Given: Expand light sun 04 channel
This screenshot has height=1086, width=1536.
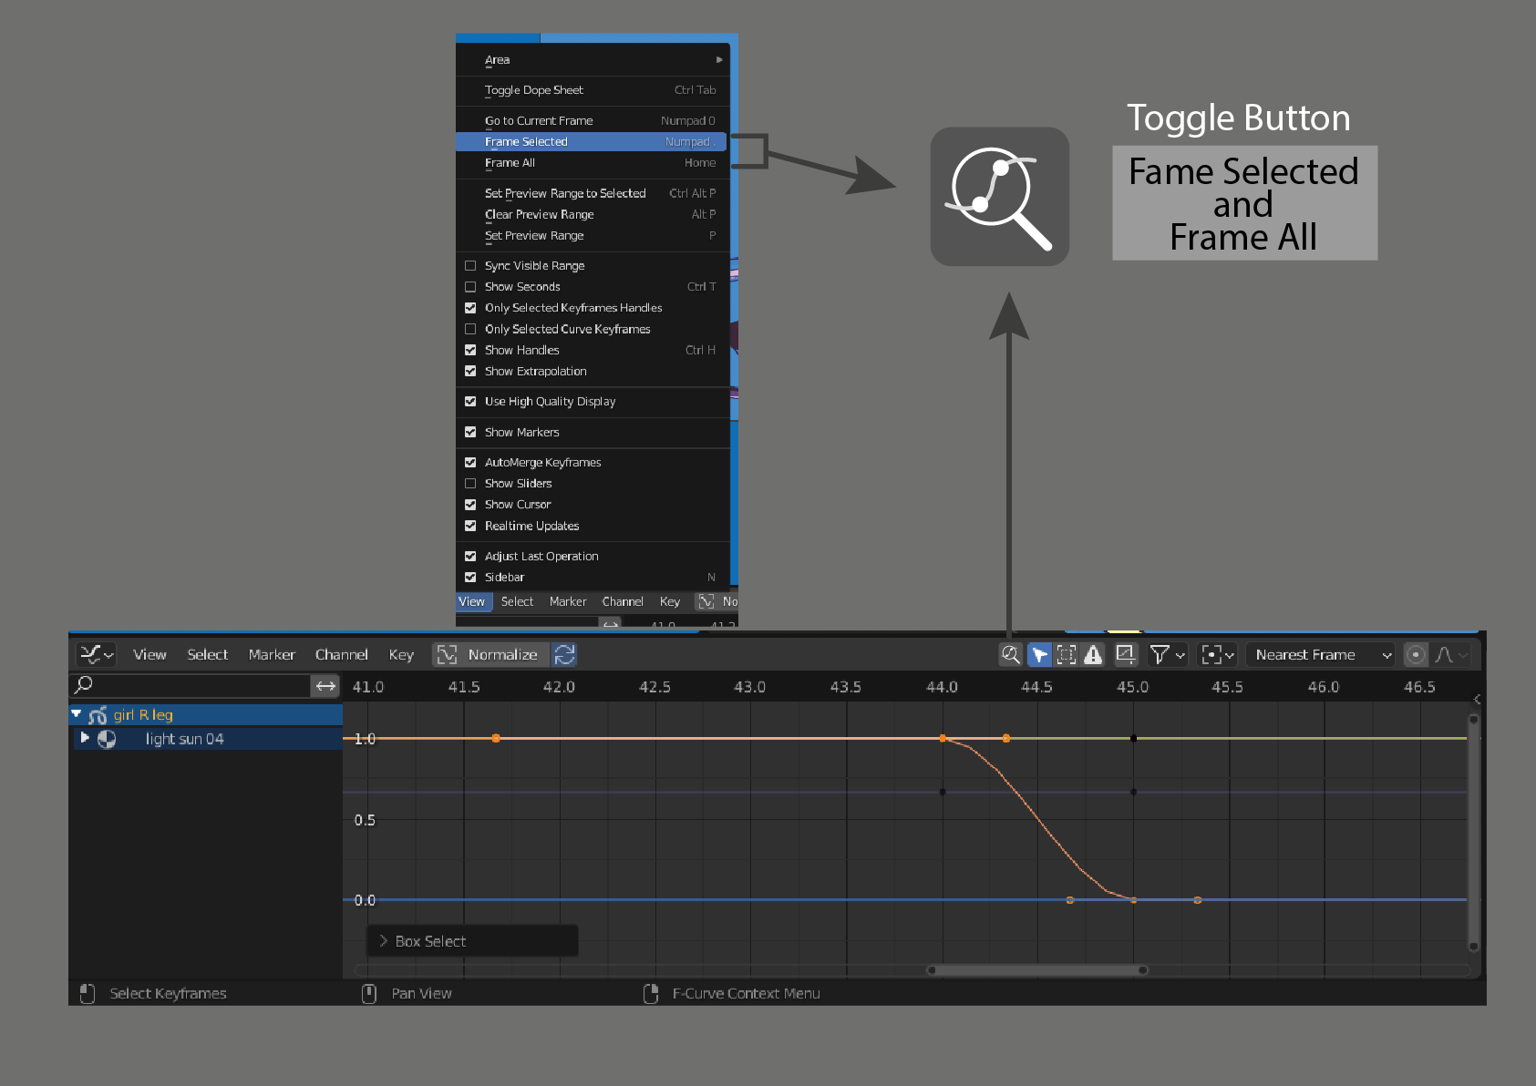Looking at the screenshot, I should click(x=85, y=738).
